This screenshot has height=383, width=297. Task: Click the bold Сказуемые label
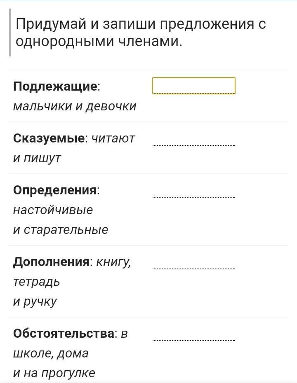(x=49, y=138)
